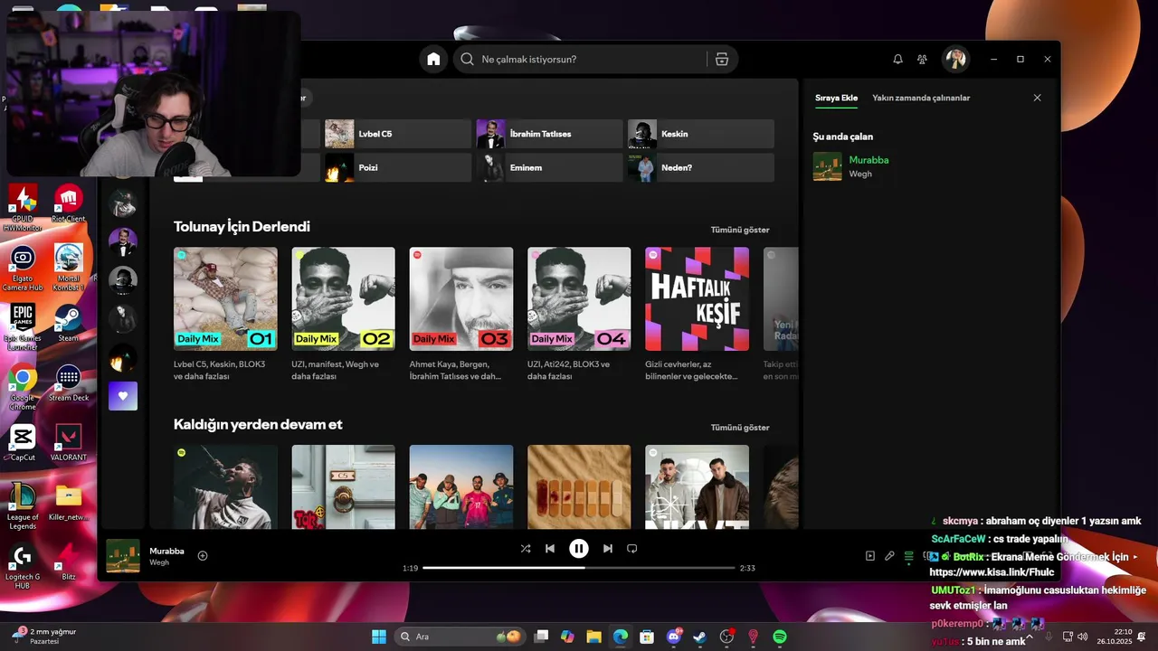Open Poizi shortcut tile
Screen dimensions: 1158x651
[x=398, y=167]
